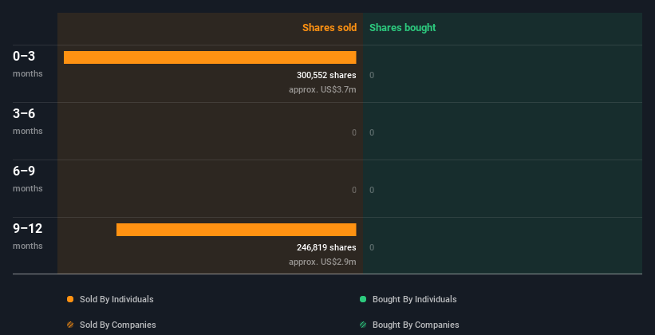Screen dimensions: 655x335
Task: Click the Shares bought column header
Action: coord(402,28)
